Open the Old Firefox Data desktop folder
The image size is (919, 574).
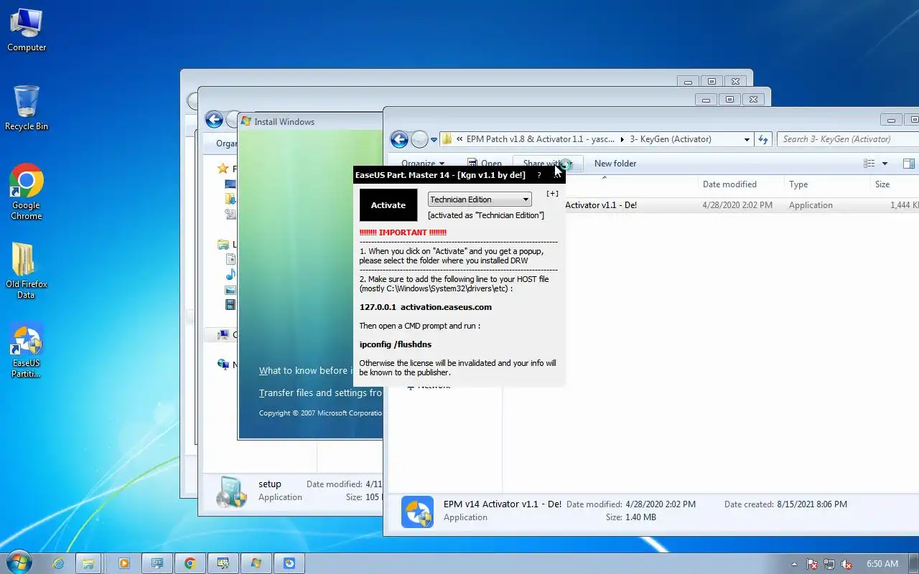point(27,270)
